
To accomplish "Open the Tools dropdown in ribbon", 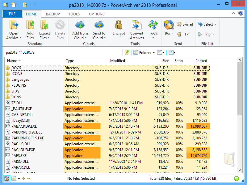I will [153, 38].
